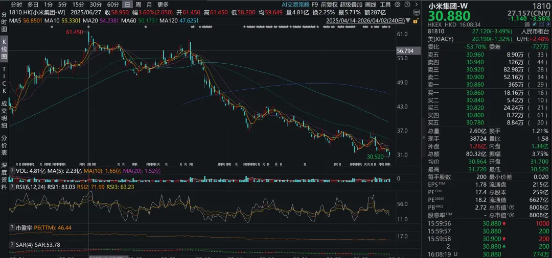
Task: Open the RSI indicator help question mark
Action: tap(11, 187)
